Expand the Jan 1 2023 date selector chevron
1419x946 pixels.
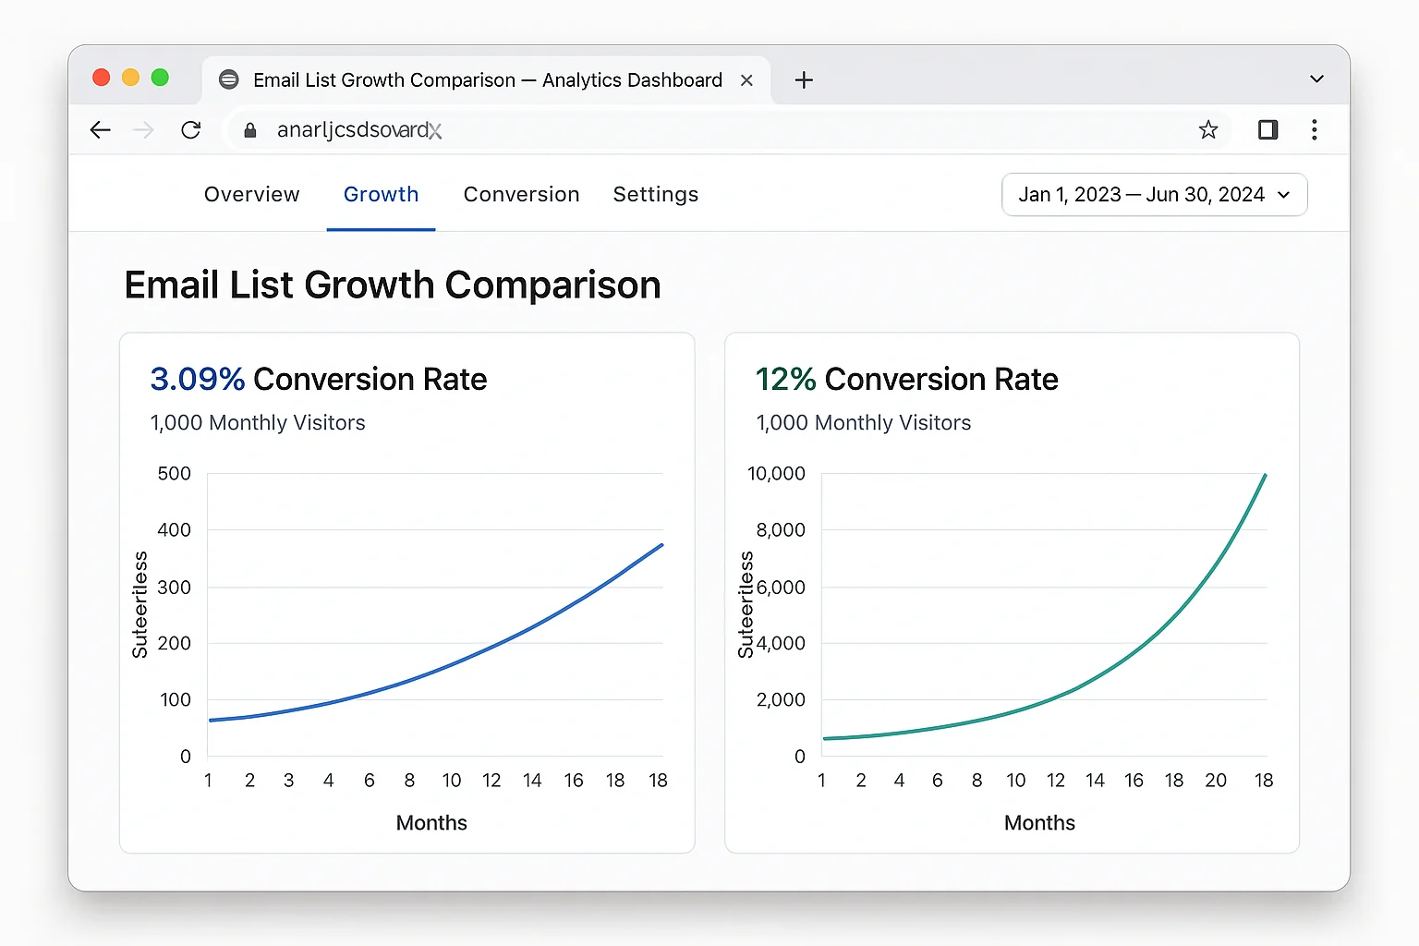[1284, 195]
